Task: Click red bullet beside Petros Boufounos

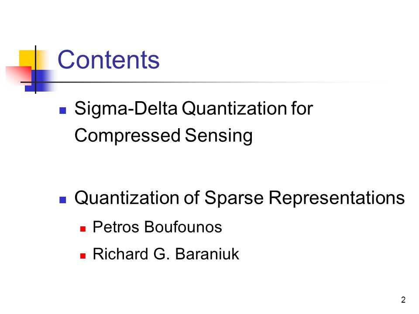Action: click(x=83, y=229)
